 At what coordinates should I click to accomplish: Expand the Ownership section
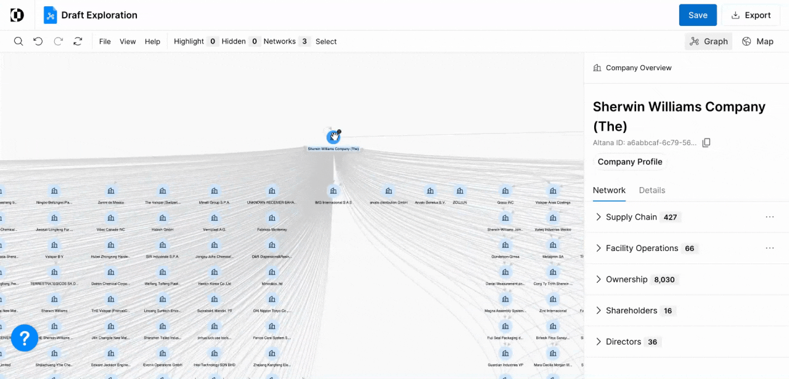pos(598,279)
